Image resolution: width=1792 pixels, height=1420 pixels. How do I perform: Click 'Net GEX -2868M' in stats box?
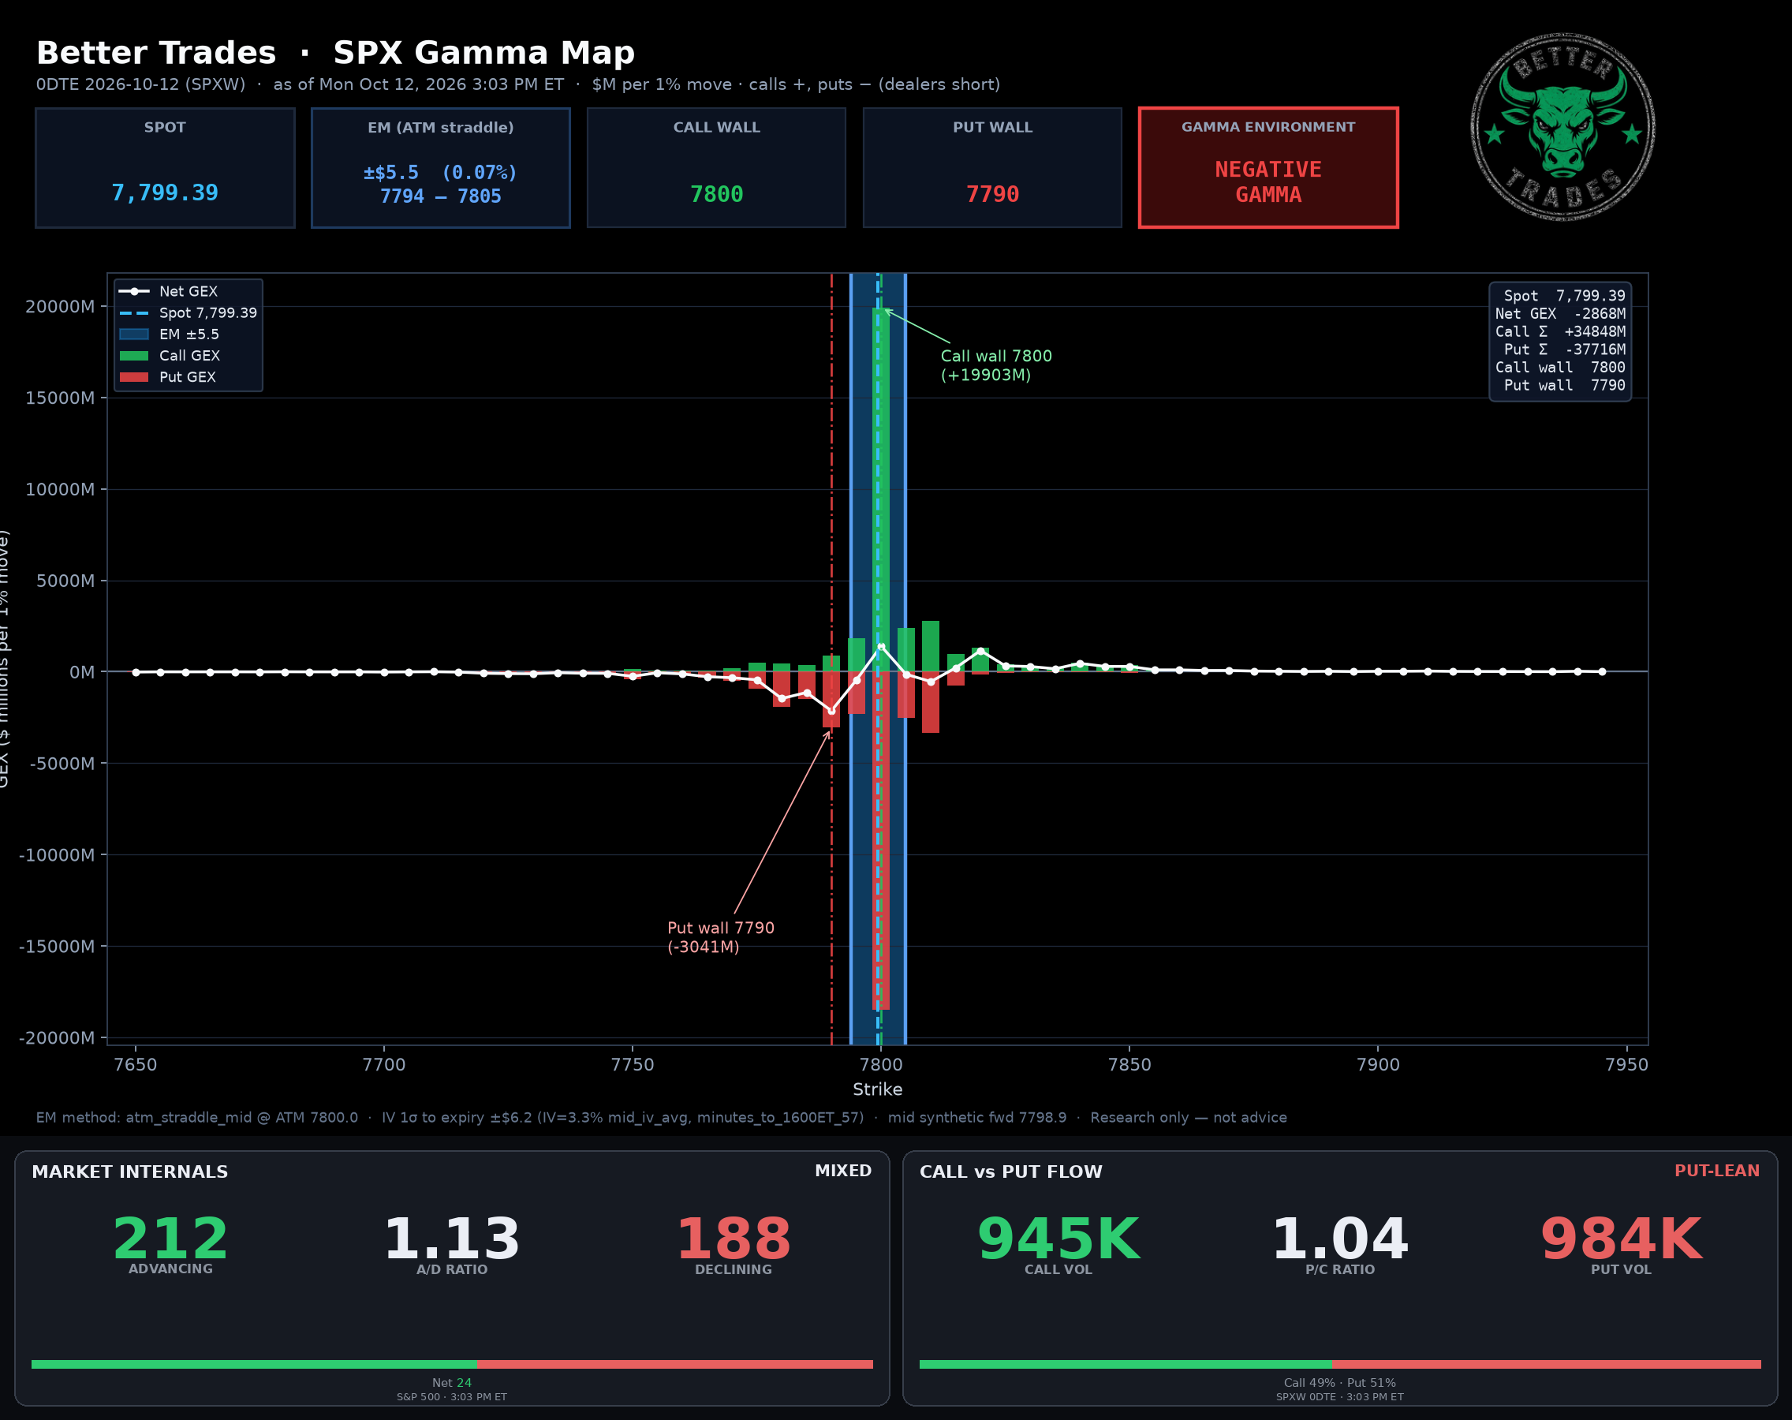tap(1560, 313)
